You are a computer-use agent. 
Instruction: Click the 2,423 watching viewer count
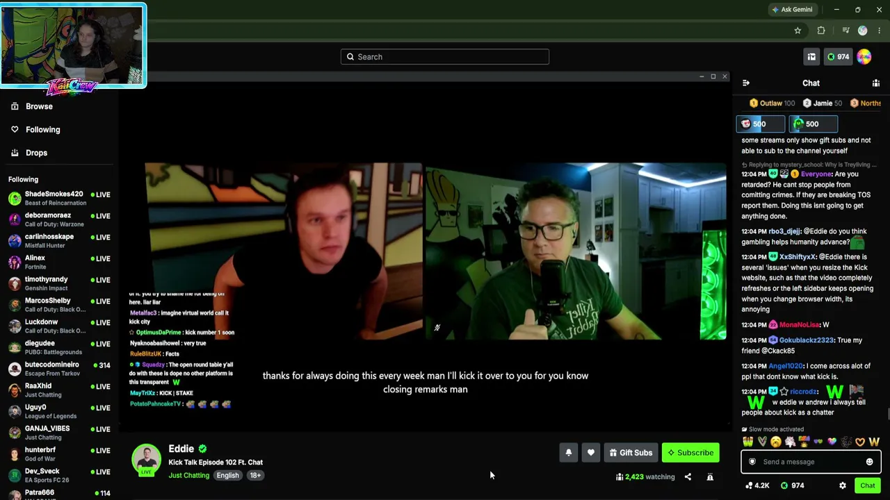point(645,477)
